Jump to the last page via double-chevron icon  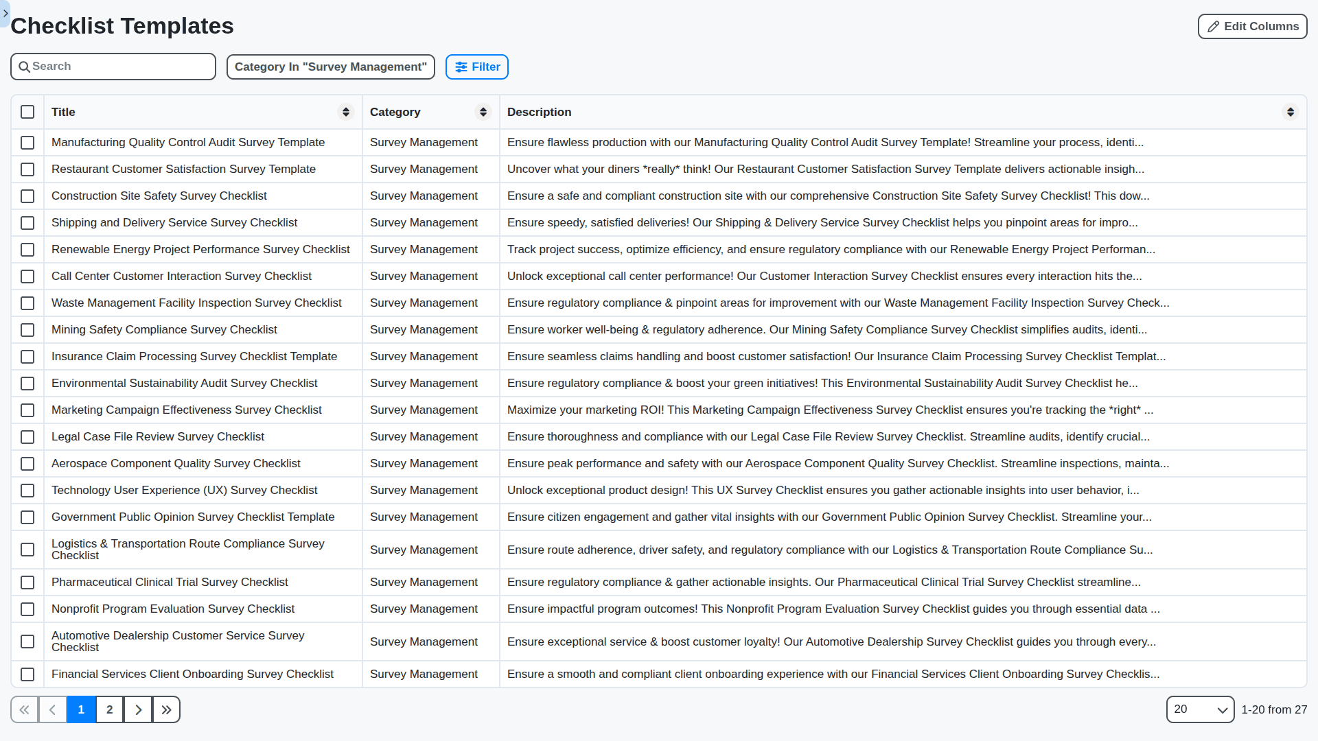(165, 709)
